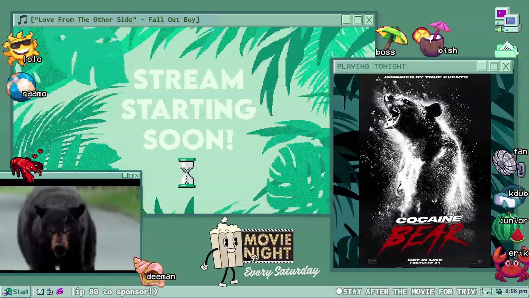The image size is (529, 298).
Task: Click the Every Saturday script text
Action: click(x=282, y=272)
